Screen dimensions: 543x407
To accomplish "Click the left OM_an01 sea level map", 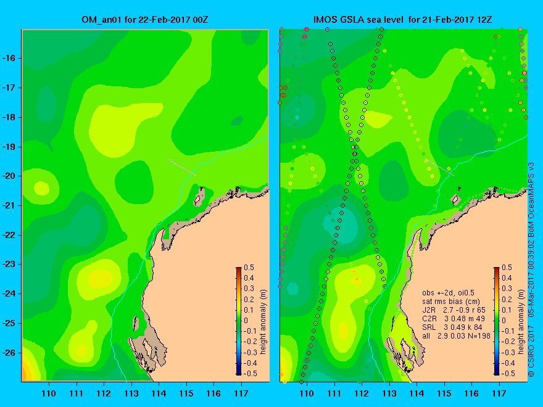I will pyautogui.click(x=146, y=205).
